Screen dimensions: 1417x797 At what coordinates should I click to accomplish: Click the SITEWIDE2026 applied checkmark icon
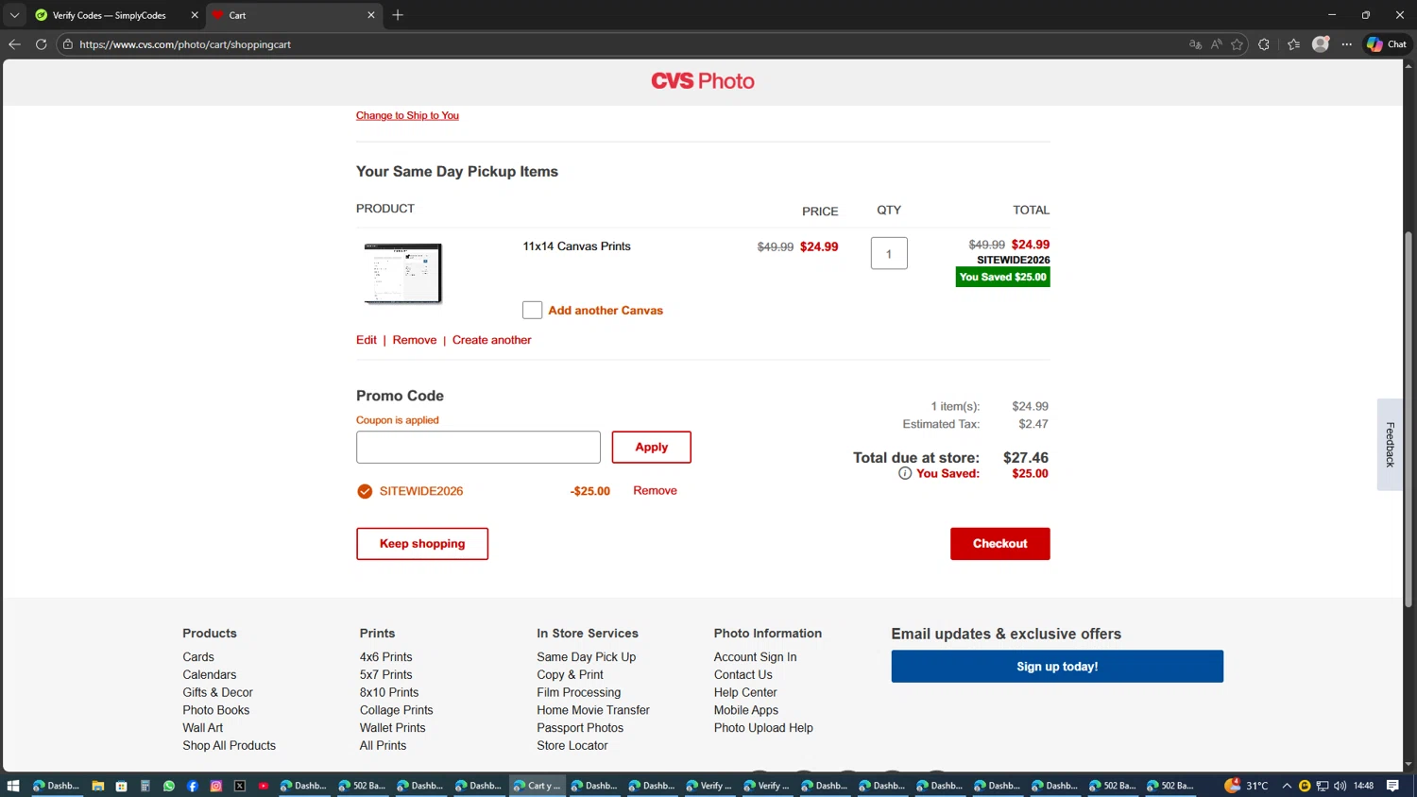365,491
